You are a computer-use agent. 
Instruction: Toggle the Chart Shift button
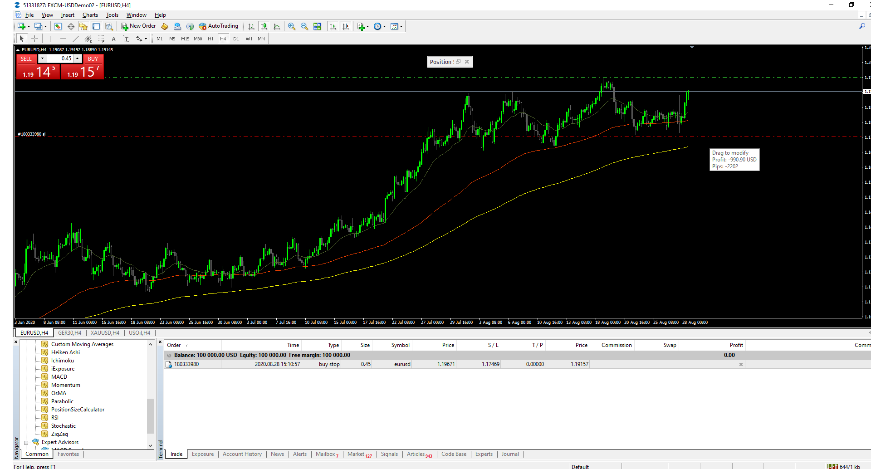click(x=346, y=26)
